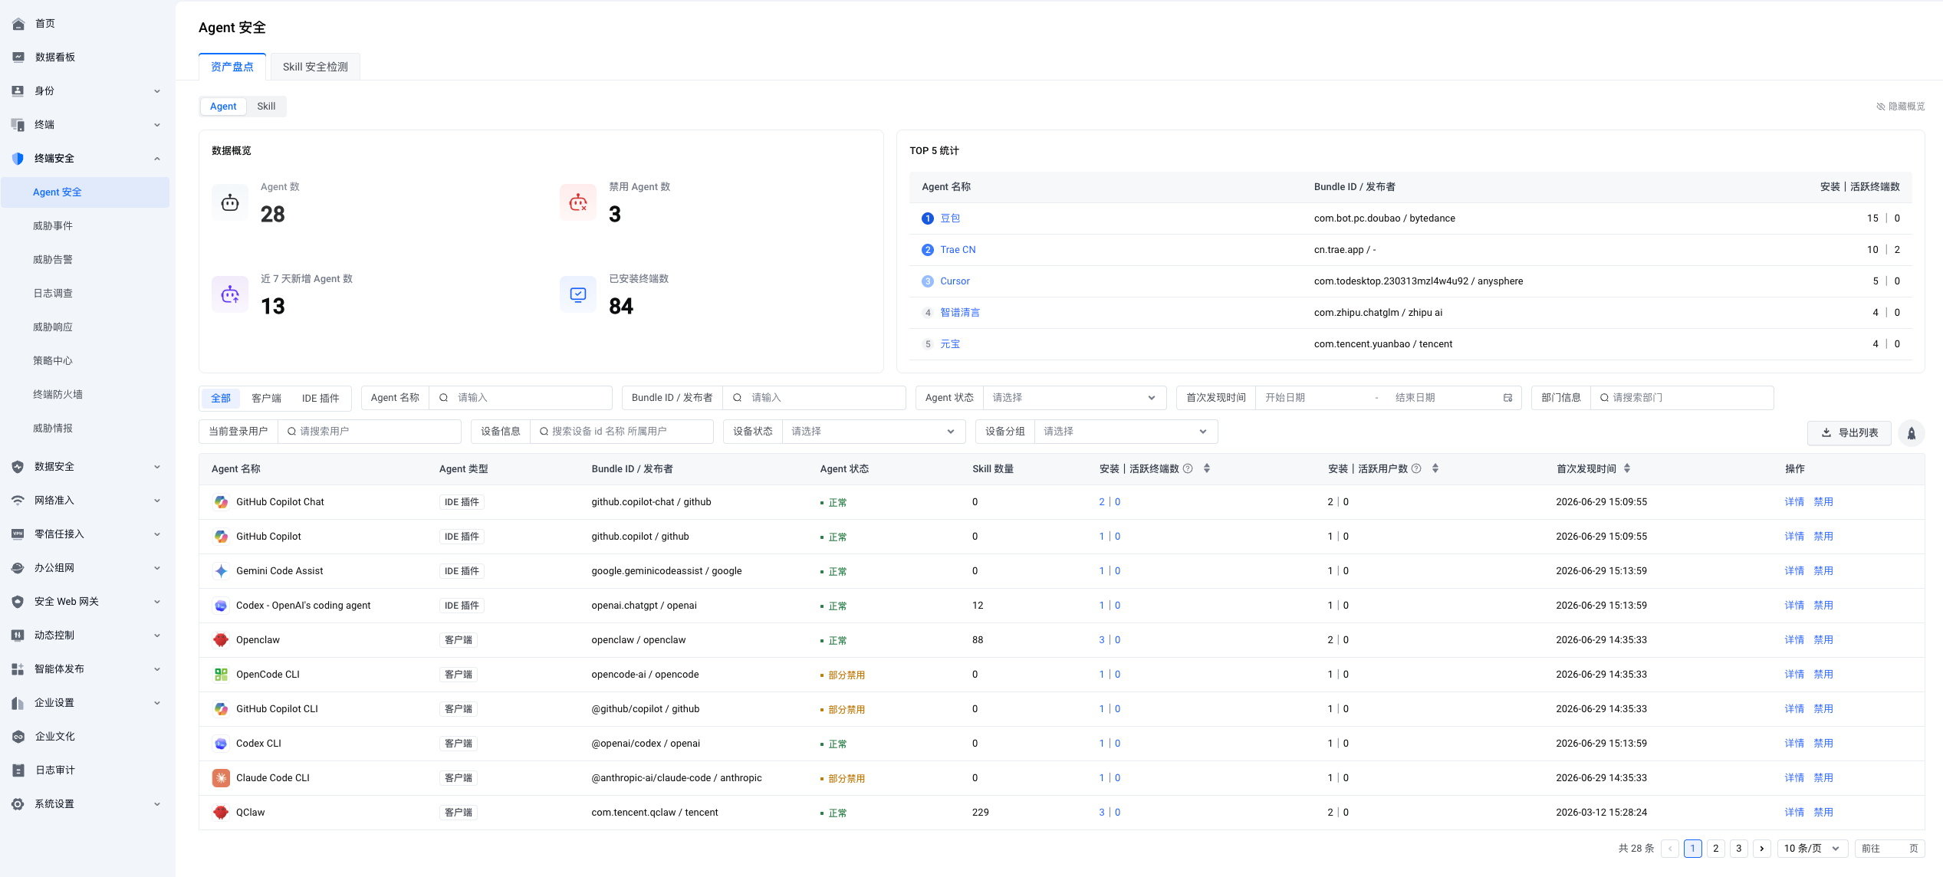The width and height of the screenshot is (1943, 877).
Task: Select the 客户端 filter option
Action: [266, 399]
